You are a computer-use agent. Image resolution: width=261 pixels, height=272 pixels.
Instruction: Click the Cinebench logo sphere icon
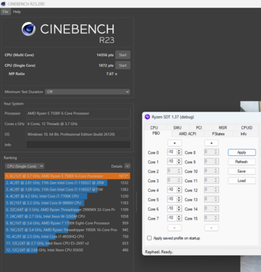coord(28,29)
